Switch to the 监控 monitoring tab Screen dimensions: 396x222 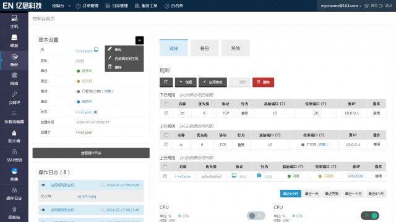click(174, 48)
